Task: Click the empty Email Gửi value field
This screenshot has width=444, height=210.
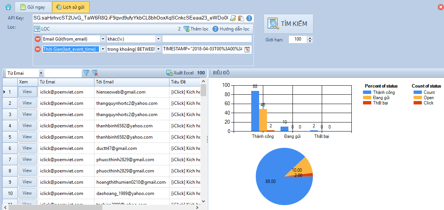Action: point(207,39)
